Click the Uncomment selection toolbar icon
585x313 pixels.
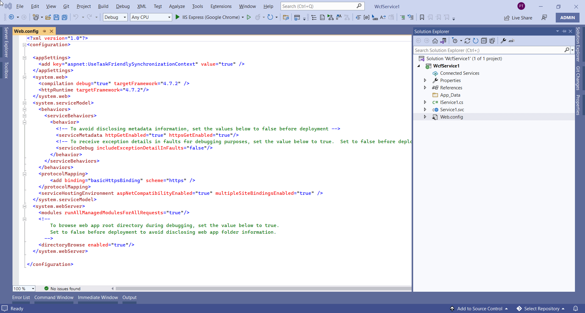click(411, 17)
